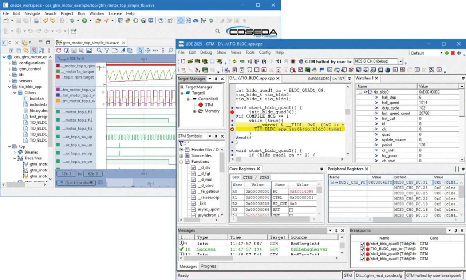Viewport: 466px width, 280px height.
Task: Expand the Memory node in Target Manager
Action: 194,111
